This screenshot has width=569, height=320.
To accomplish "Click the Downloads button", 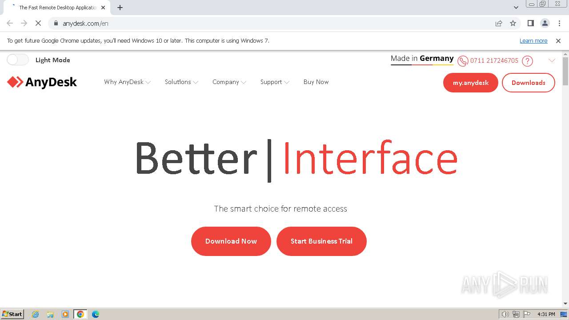I will click(529, 83).
